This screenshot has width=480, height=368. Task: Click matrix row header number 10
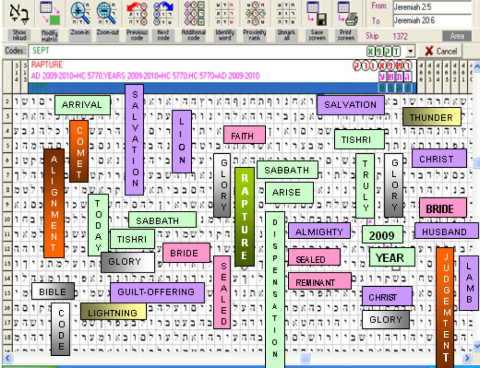pyautogui.click(x=7, y=219)
